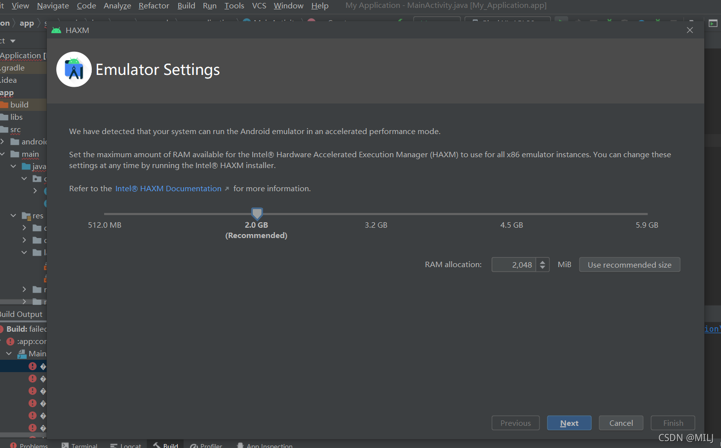The image size is (721, 448).
Task: Select the .idea row in project tree
Action: [23, 80]
